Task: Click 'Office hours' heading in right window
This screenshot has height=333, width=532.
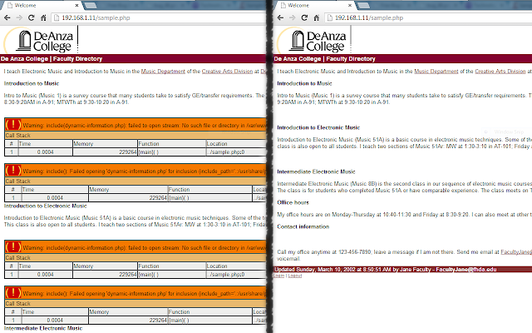Action: (293, 202)
